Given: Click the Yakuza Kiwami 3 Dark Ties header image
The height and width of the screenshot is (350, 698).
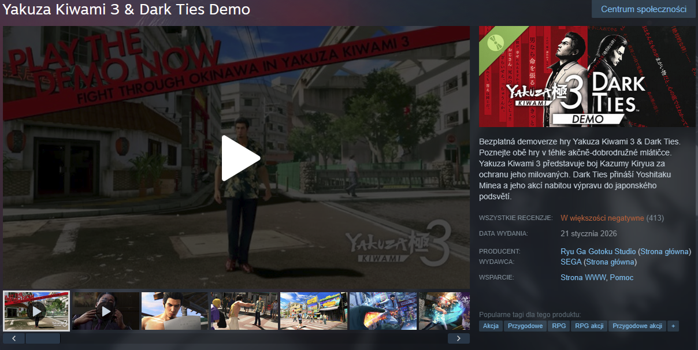Looking at the screenshot, I should tap(587, 76).
